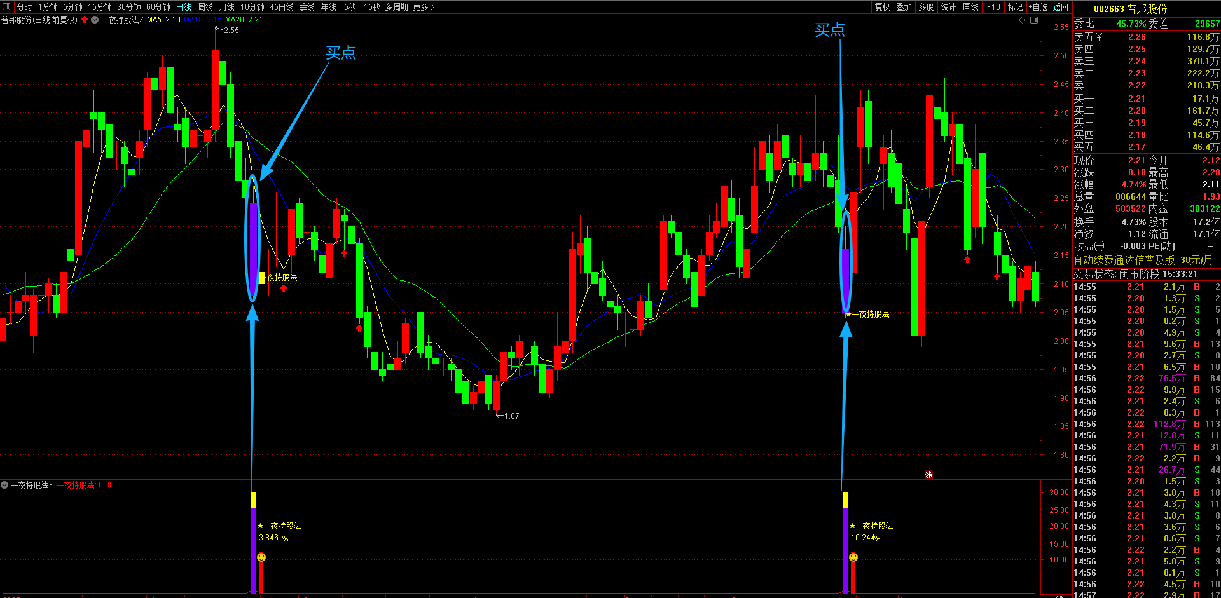Click the 复权 adjustment button

point(882,7)
